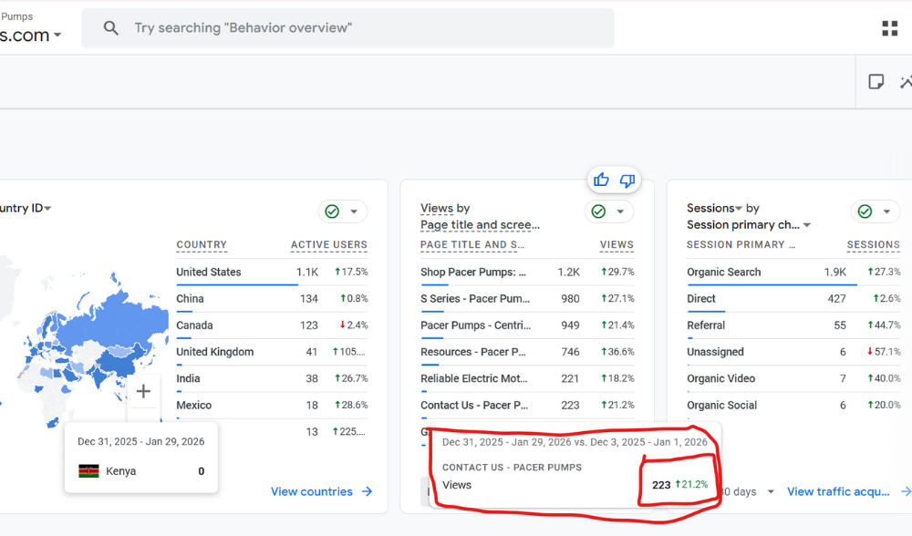This screenshot has width=912, height=536.
Task: Open the Google apps launcher grid
Action: click(889, 27)
